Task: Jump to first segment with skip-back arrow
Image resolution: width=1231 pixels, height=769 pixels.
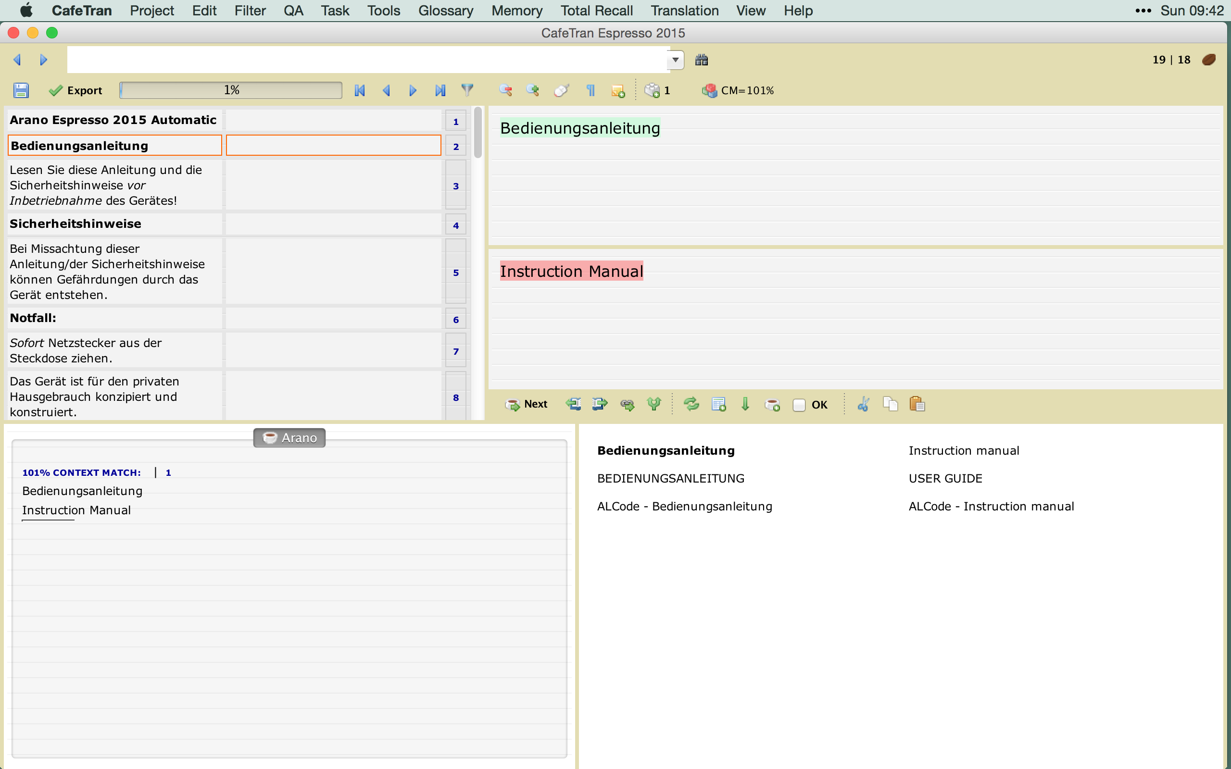Action: point(360,90)
